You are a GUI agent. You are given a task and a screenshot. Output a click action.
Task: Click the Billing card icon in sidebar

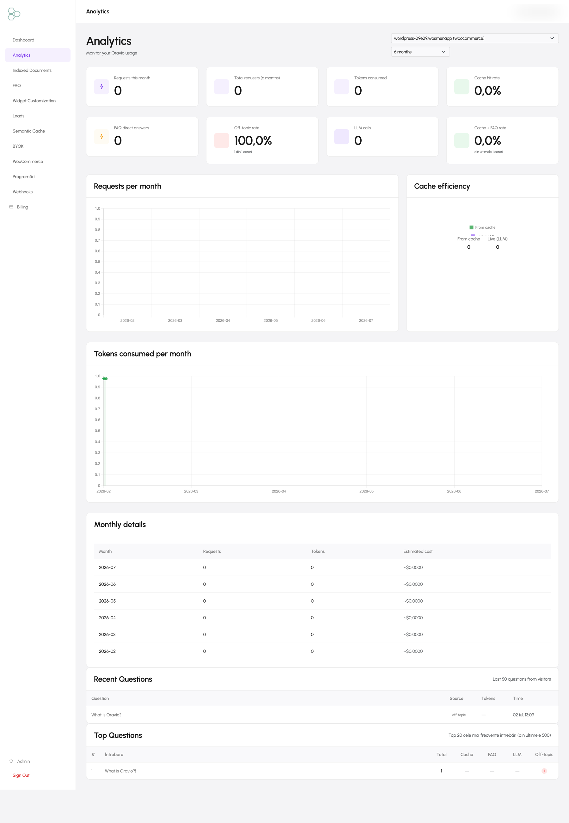pos(11,207)
